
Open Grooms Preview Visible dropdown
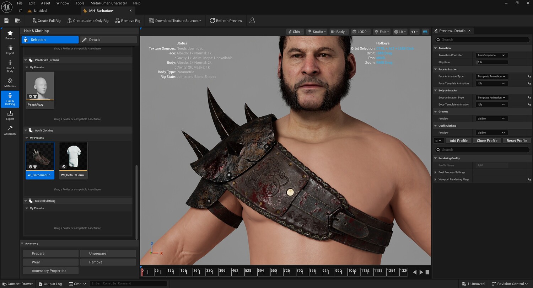[x=491, y=119]
